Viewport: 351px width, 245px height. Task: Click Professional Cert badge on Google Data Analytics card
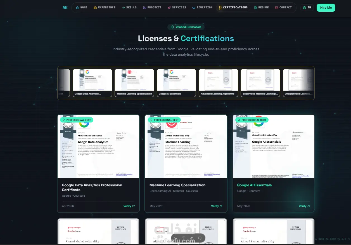tap(77, 120)
